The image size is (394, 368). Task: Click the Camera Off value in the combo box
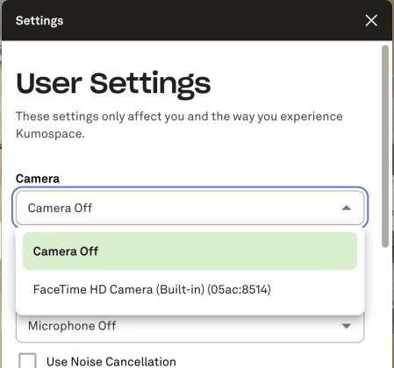click(x=60, y=208)
